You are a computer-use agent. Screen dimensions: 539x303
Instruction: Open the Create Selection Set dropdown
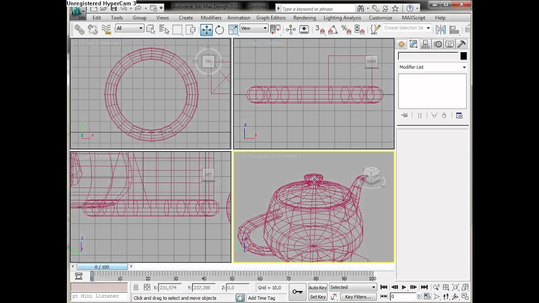[x=407, y=28]
